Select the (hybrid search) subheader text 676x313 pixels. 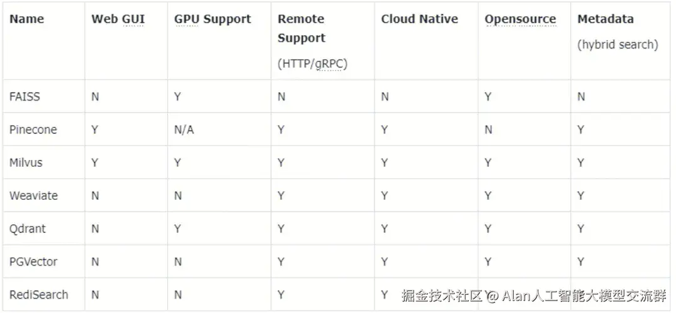coord(618,44)
